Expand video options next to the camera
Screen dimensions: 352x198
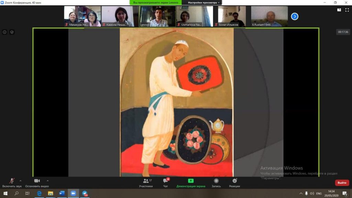[x=47, y=180]
